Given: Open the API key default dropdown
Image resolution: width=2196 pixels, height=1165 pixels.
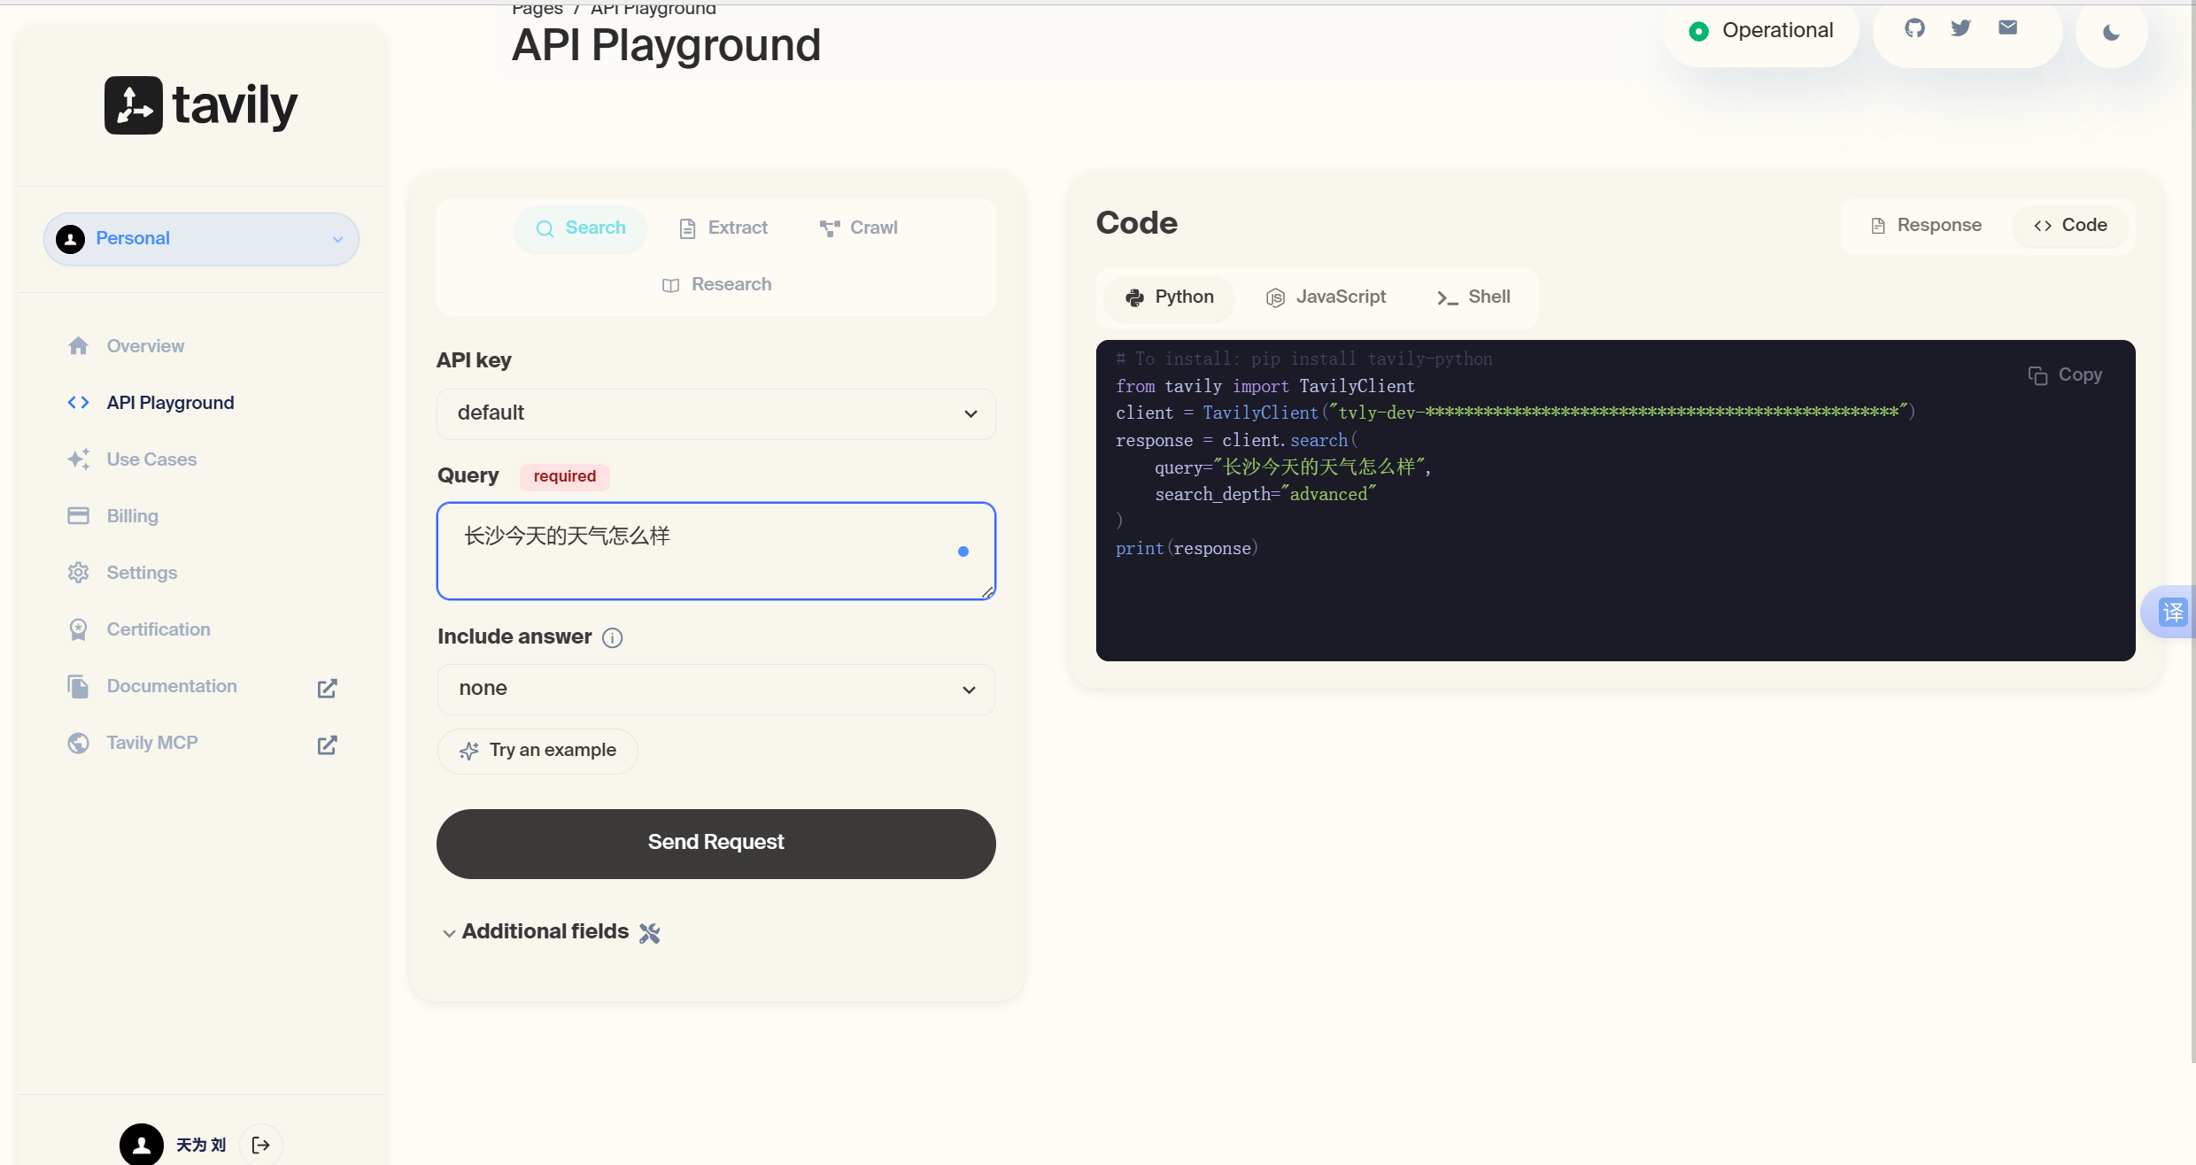Looking at the screenshot, I should coord(715,413).
